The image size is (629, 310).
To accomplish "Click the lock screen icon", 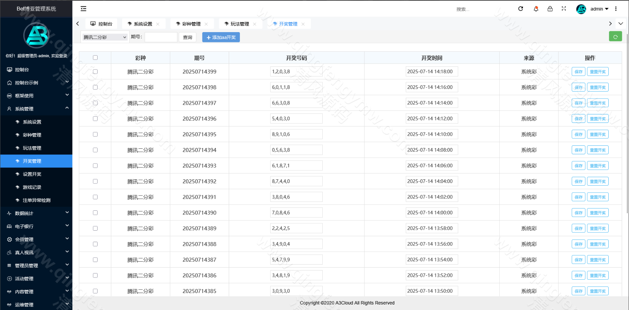I will pos(550,9).
